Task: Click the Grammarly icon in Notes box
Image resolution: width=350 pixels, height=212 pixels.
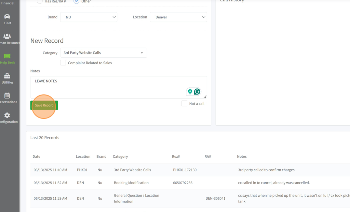Action: click(x=197, y=91)
